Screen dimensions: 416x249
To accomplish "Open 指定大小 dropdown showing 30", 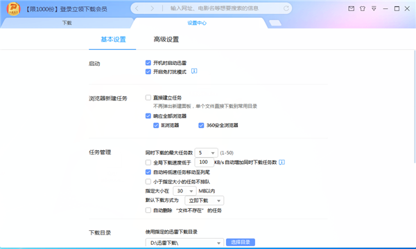I will 184,191.
